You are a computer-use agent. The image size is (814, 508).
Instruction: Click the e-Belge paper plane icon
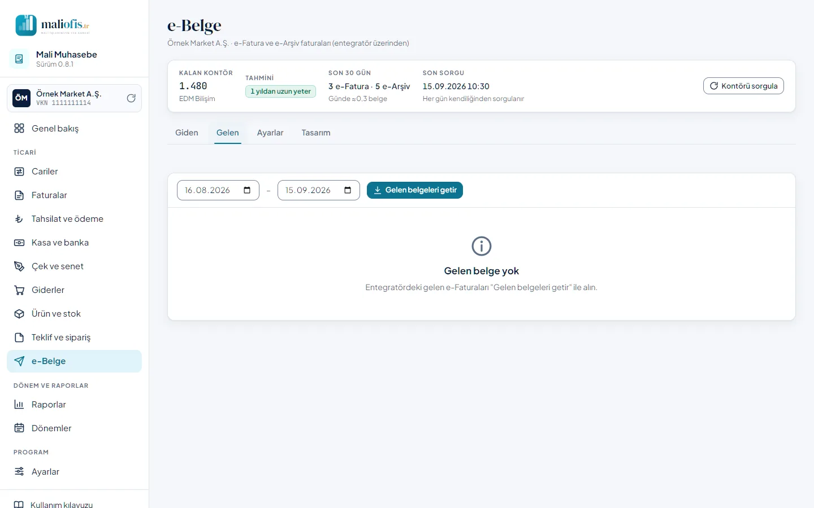[x=19, y=361]
